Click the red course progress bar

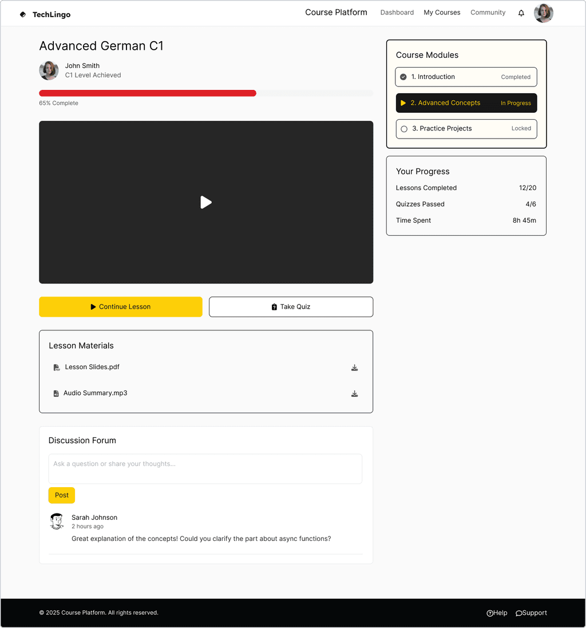coord(147,93)
